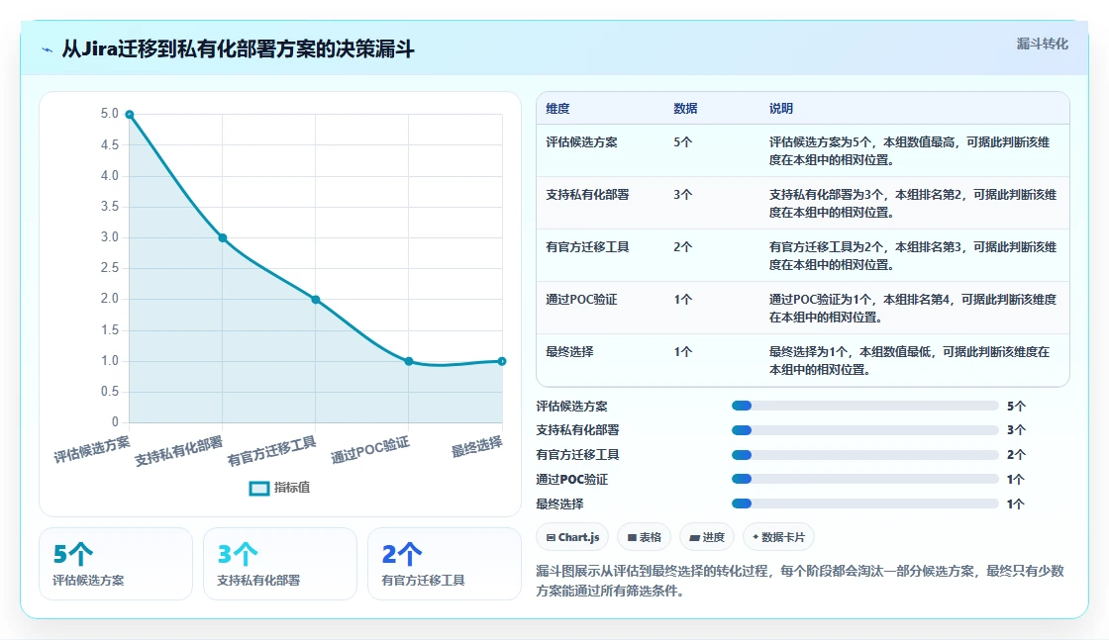Click the chart data point at 5.0

coord(130,115)
